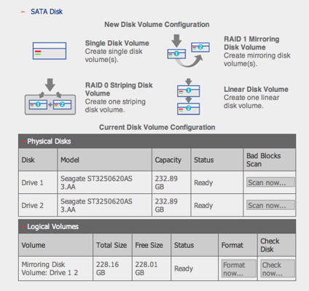The image size is (309, 291).
Task: Click New Disk Volume Configuration heading
Action: point(157,25)
